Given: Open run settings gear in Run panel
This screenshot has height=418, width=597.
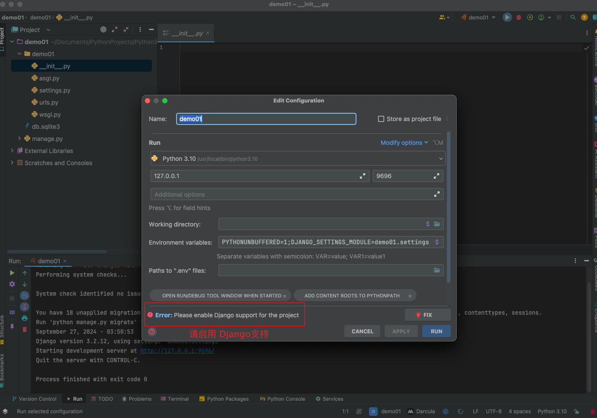Looking at the screenshot, I should pos(12,284).
